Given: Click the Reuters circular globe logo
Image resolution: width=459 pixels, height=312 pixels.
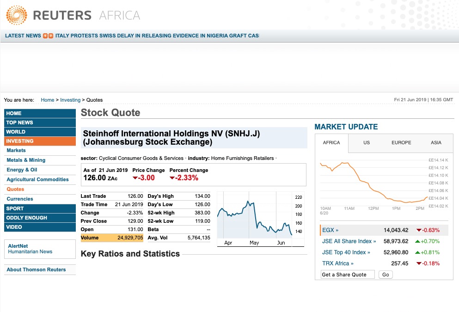Looking at the screenshot, I should (15, 15).
